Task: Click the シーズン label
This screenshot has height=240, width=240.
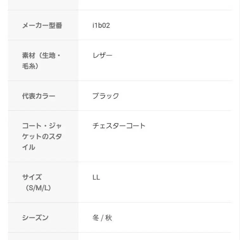Action: coord(35,218)
